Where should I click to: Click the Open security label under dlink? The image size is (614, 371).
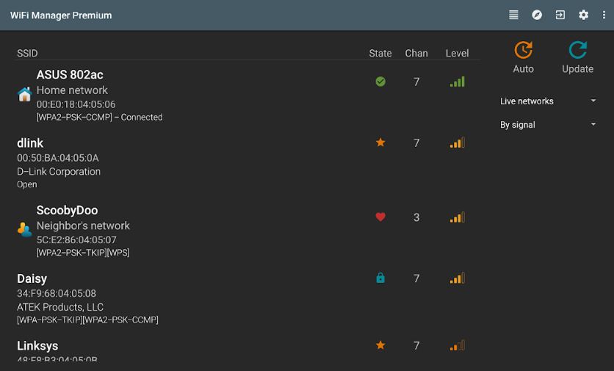27,184
